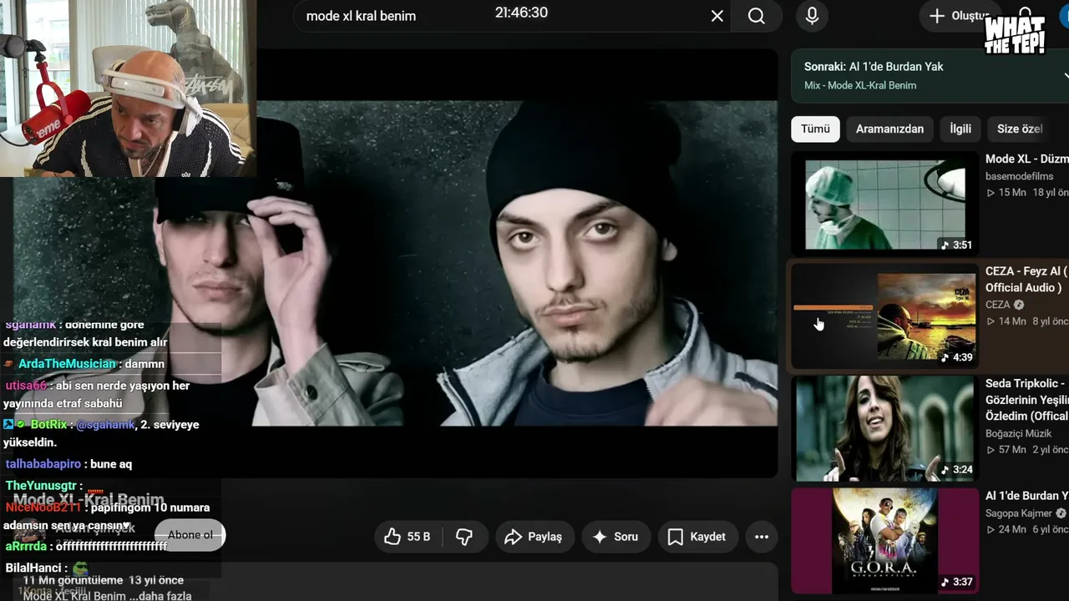The image size is (1069, 601).
Task: Click the '14 Mn 8 yıl önce' stats text
Action: tap(1027, 321)
